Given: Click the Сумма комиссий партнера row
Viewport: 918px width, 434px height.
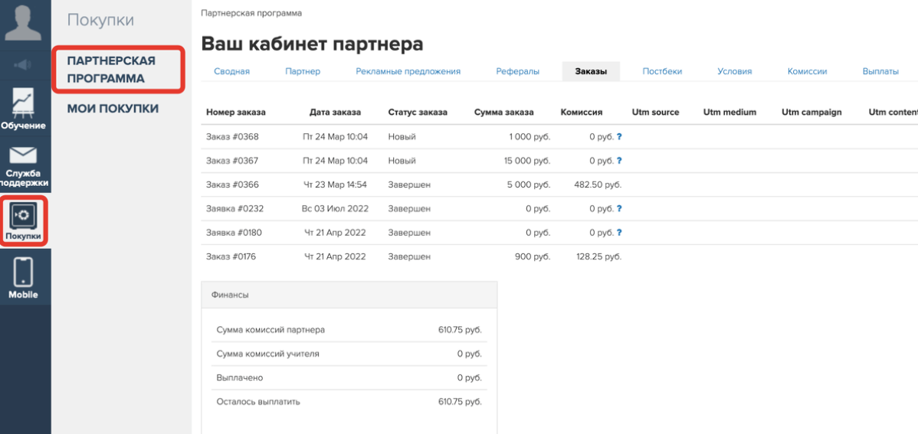Looking at the screenshot, I should coord(349,330).
